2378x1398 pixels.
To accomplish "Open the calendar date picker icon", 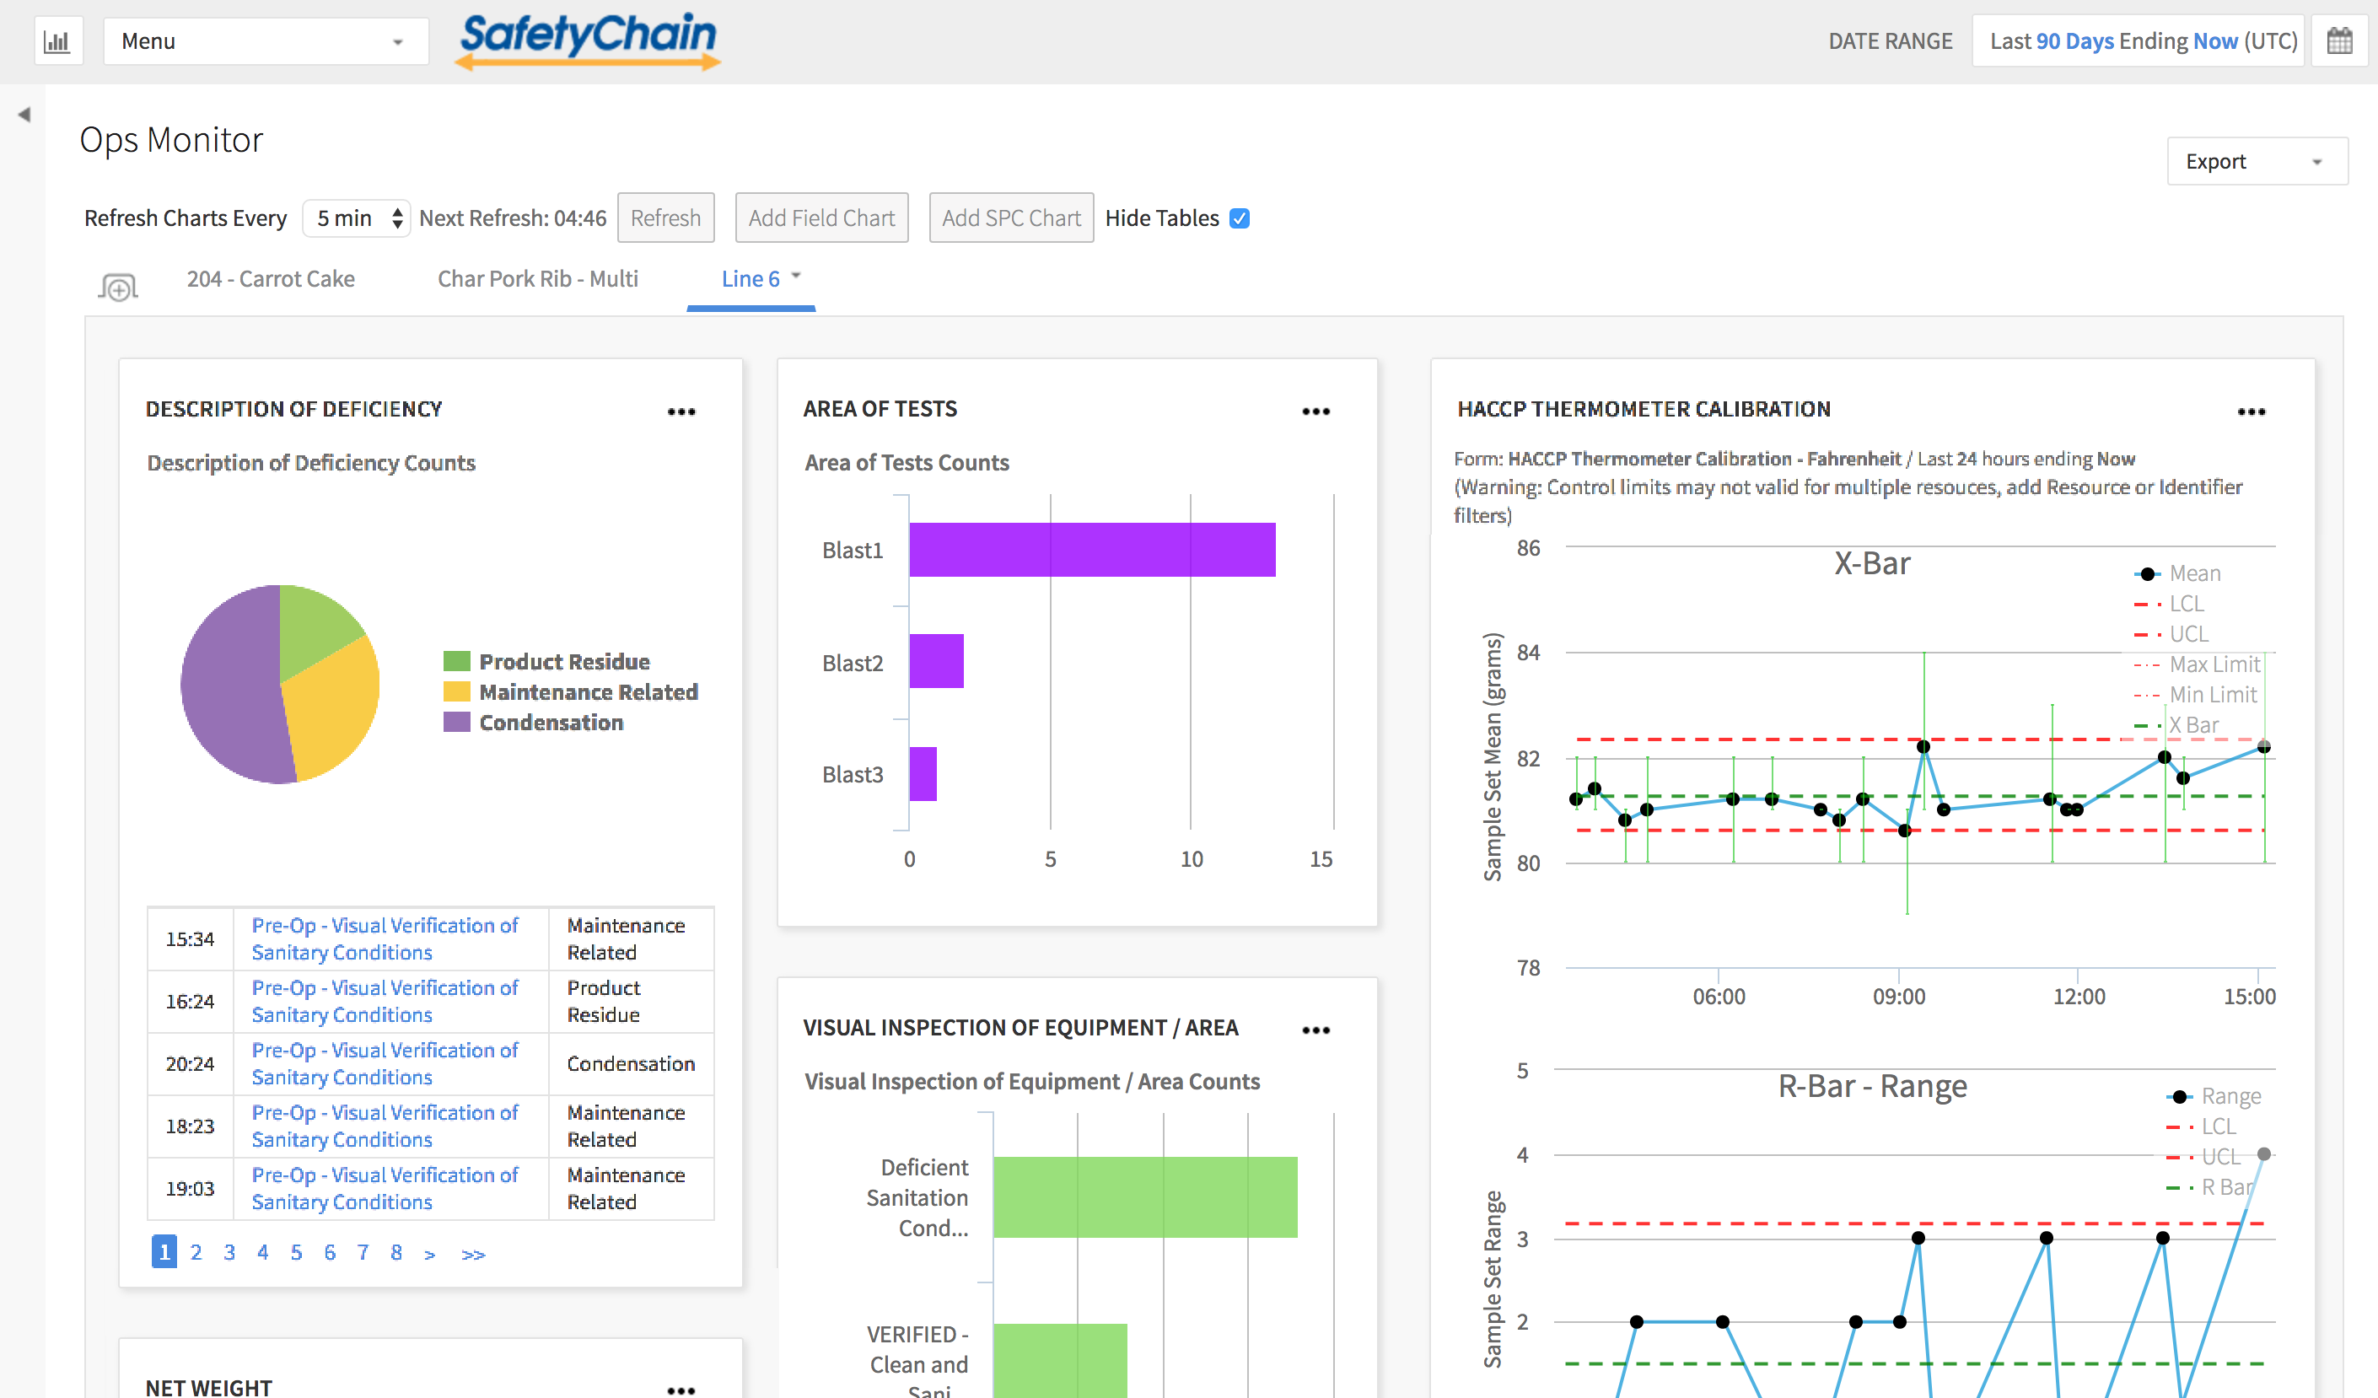I will (x=2339, y=41).
